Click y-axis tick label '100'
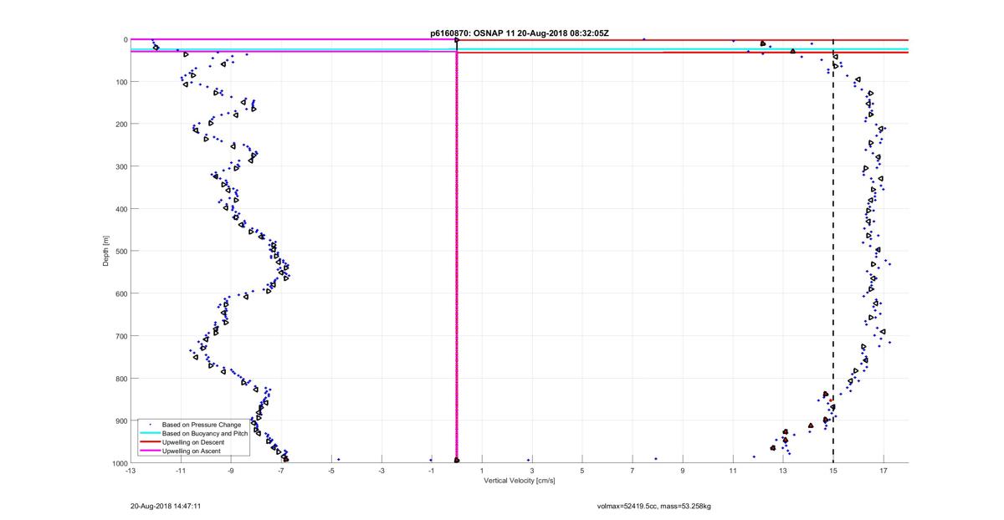1004x520 pixels. point(121,82)
